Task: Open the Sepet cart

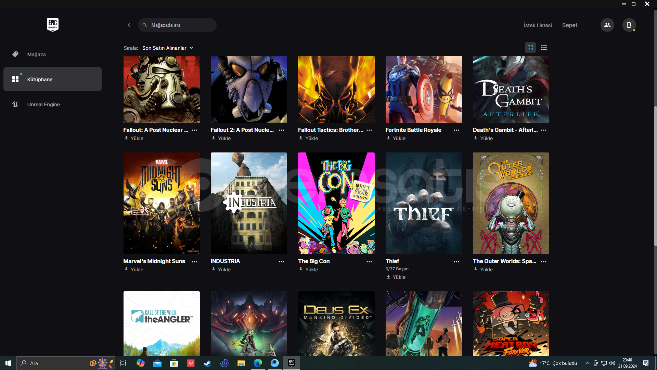Action: pos(569,25)
